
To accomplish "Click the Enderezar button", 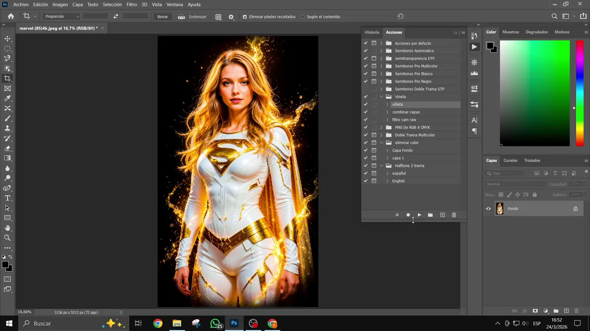I will pyautogui.click(x=192, y=17).
